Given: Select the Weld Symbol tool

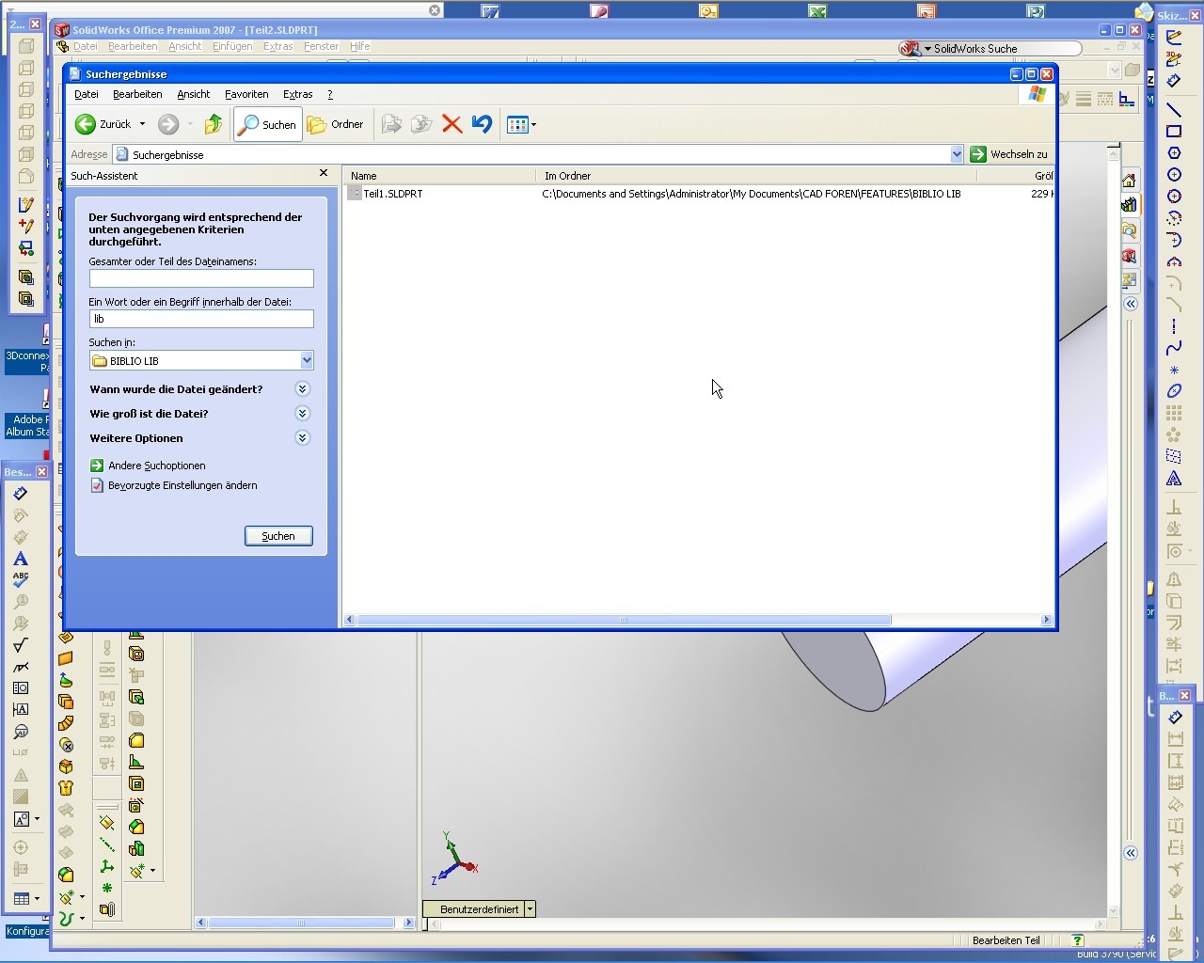Looking at the screenshot, I should [21, 667].
